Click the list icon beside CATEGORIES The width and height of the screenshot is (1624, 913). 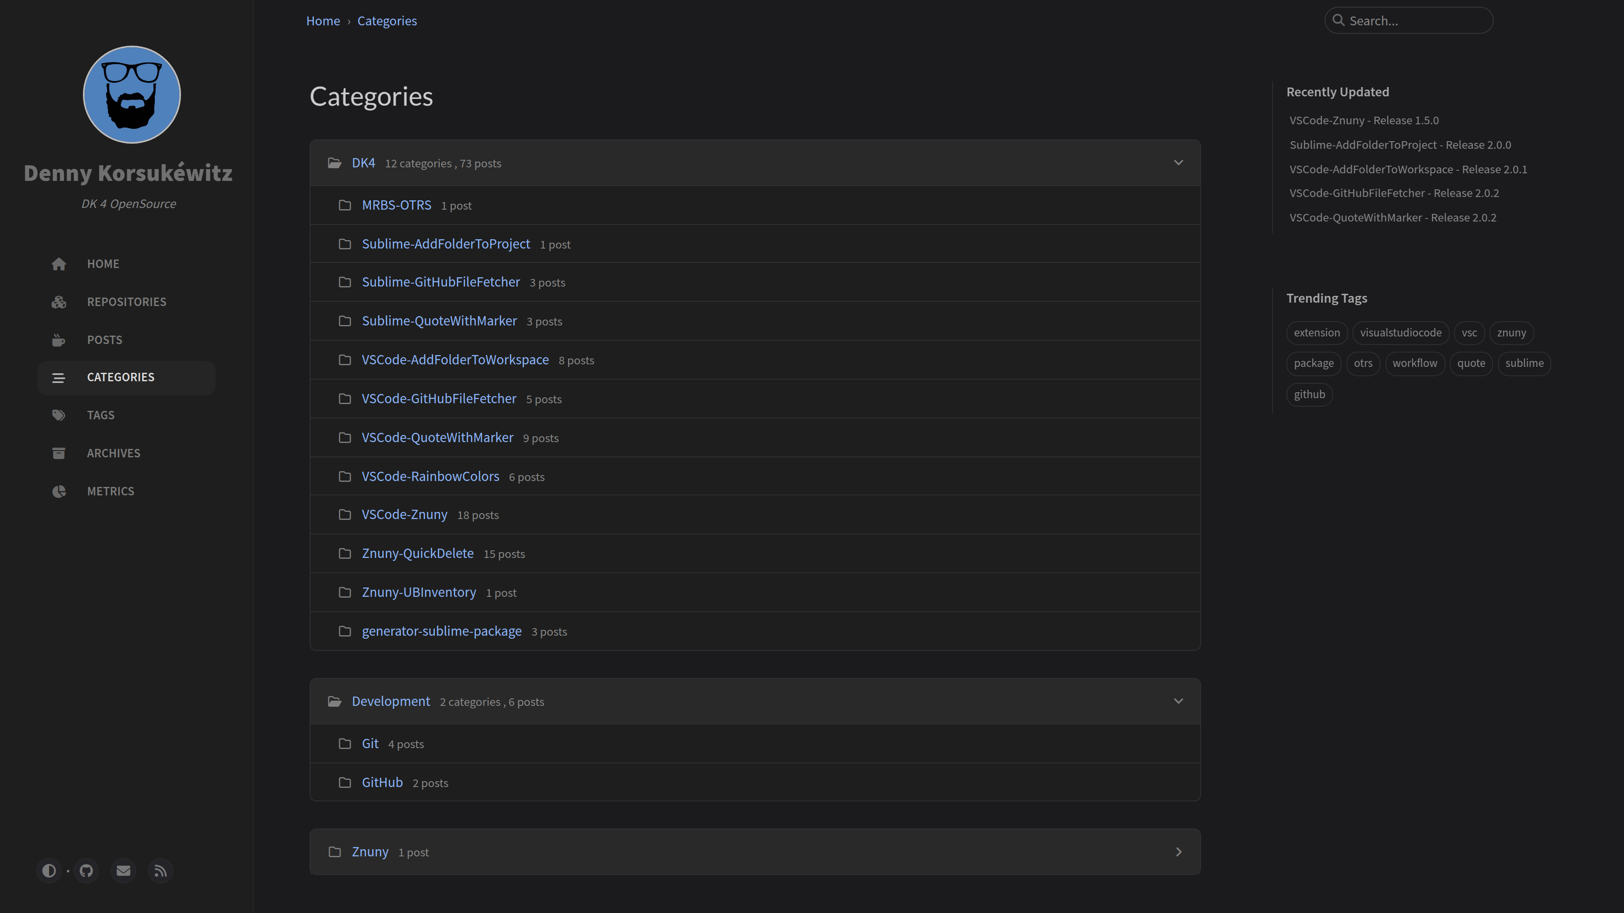click(x=59, y=378)
